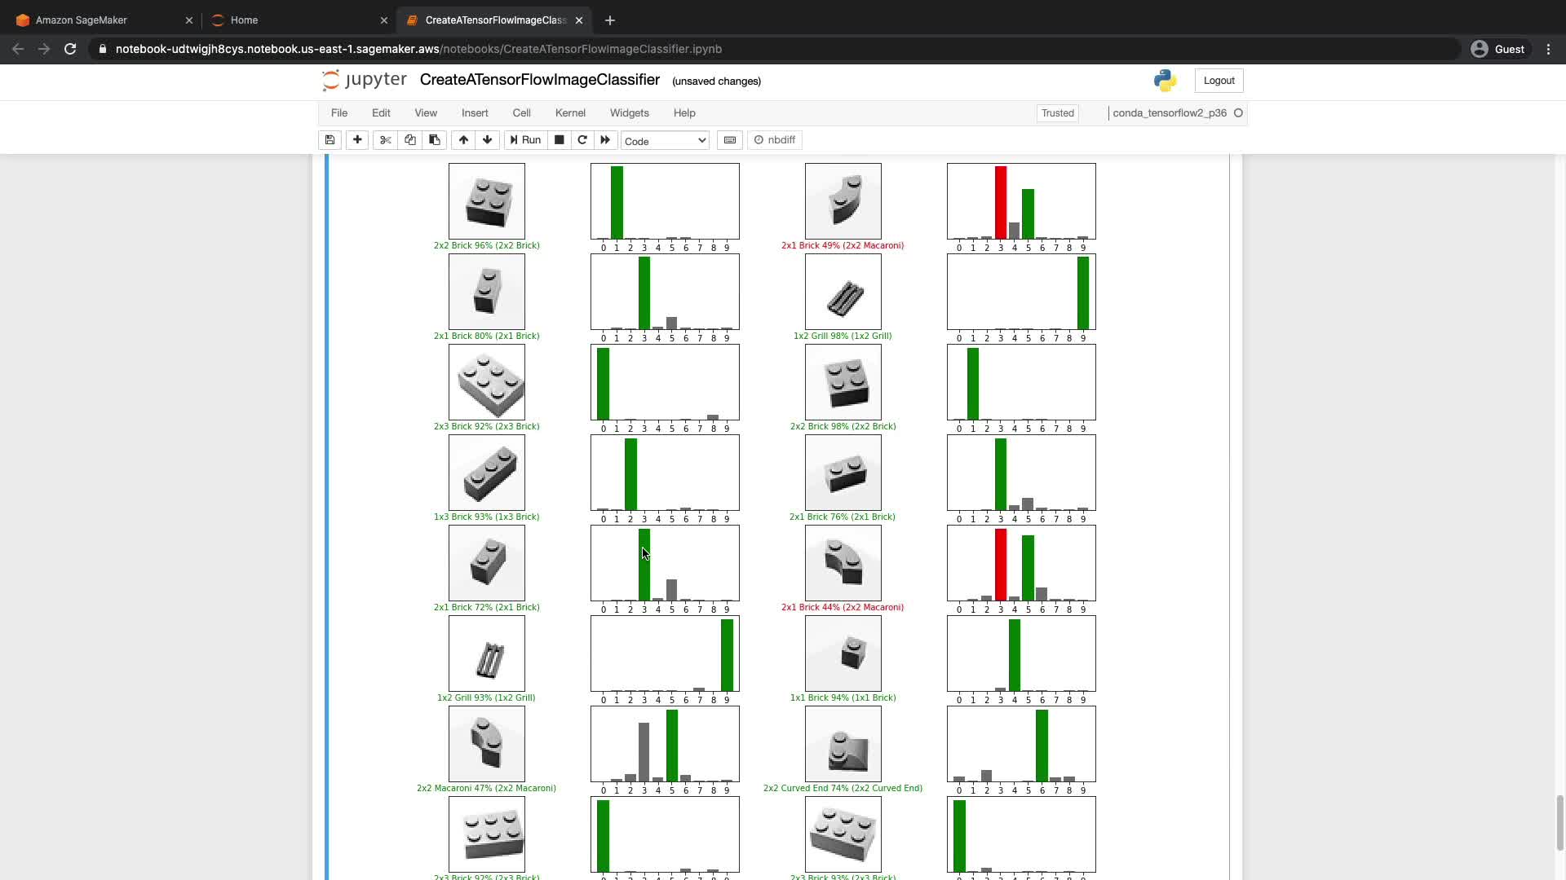Restart kernel and run all icon
The width and height of the screenshot is (1566, 880).
pos(605,140)
